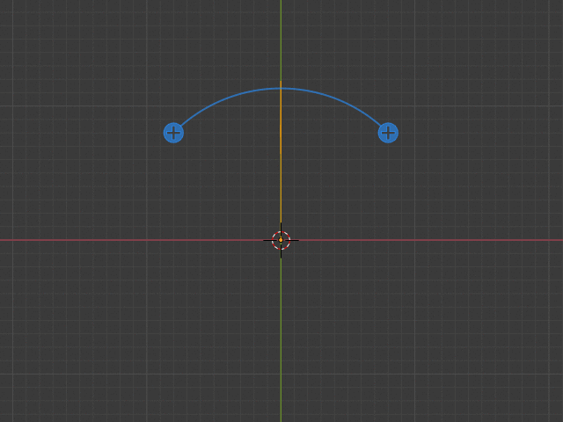This screenshot has height=422, width=563.
Task: Click the red axis at the far left edge
Action: pos(4,240)
